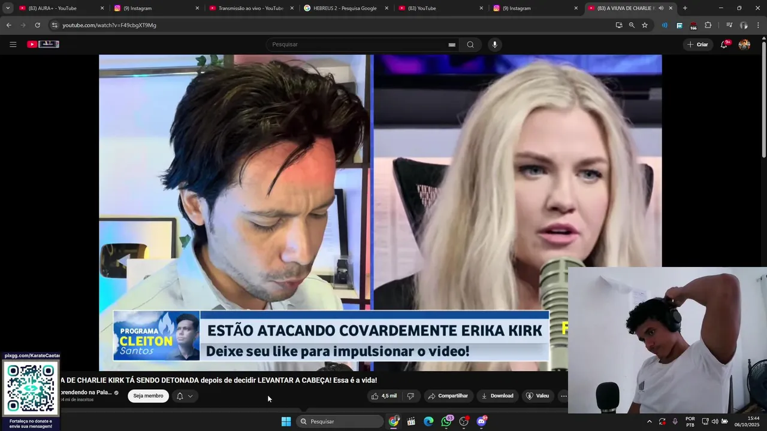Open volume control in system tray
This screenshot has width=767, height=431.
[x=715, y=421]
